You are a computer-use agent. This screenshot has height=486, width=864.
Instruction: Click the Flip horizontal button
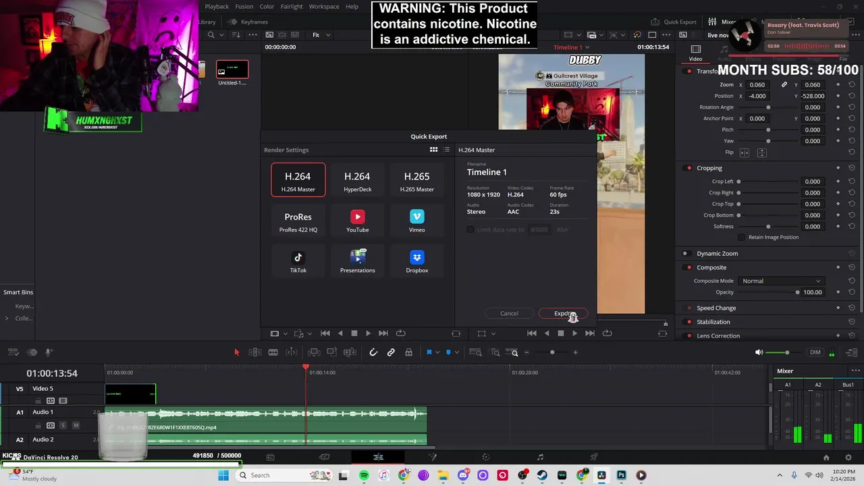tap(744, 153)
